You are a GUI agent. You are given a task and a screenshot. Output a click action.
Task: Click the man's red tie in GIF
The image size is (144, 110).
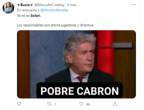81,79
